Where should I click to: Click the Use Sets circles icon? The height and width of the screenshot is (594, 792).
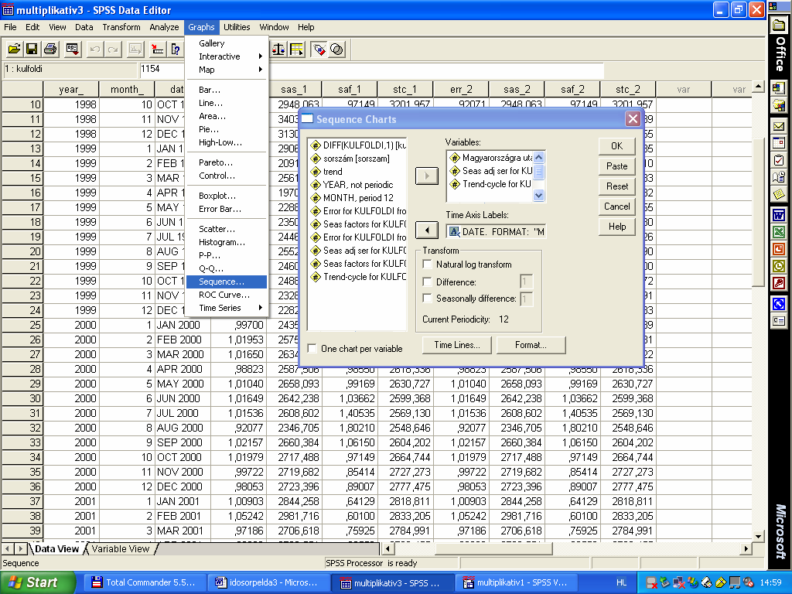[x=337, y=49]
